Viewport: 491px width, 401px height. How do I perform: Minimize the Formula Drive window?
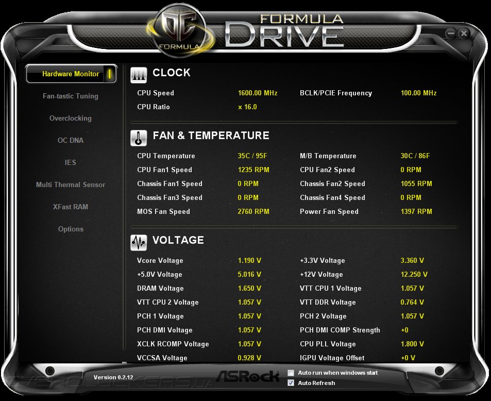[x=451, y=33]
